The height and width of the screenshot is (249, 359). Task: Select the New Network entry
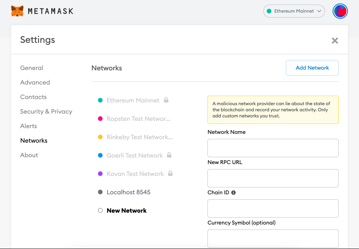[127, 210]
